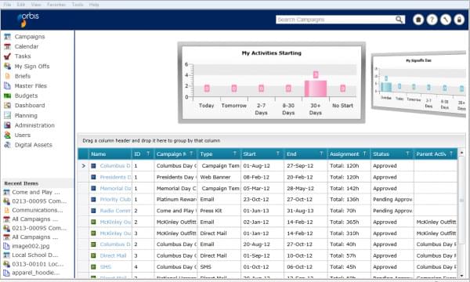Open the help question mark icon
The height and width of the screenshot is (282, 470).
pos(432,20)
